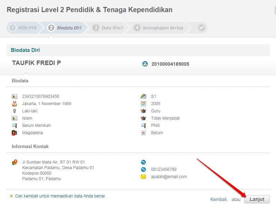
Task: Click phone number 08123456789
Action: pos(164,169)
